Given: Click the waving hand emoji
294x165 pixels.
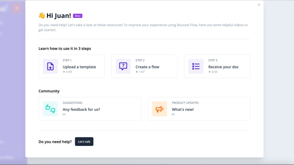Looking at the screenshot, I should pos(42,15).
